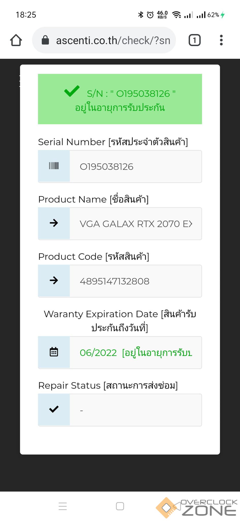Tap the lock icon in the address bar
This screenshot has width=240, height=521.
pyautogui.click(x=45, y=40)
